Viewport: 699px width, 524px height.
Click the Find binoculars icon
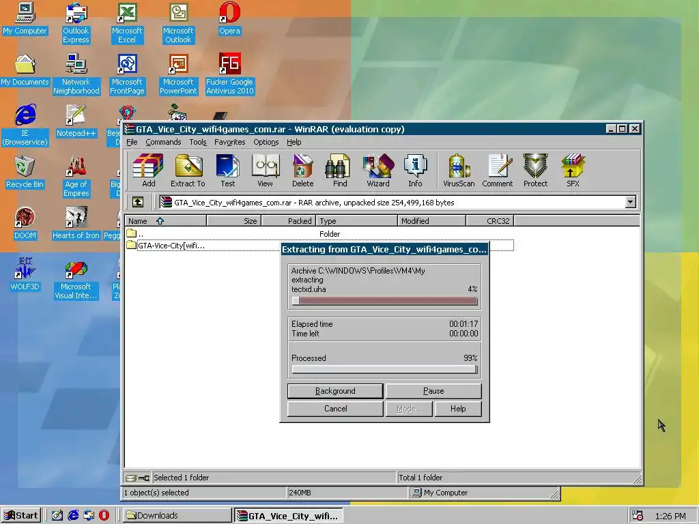coord(340,170)
